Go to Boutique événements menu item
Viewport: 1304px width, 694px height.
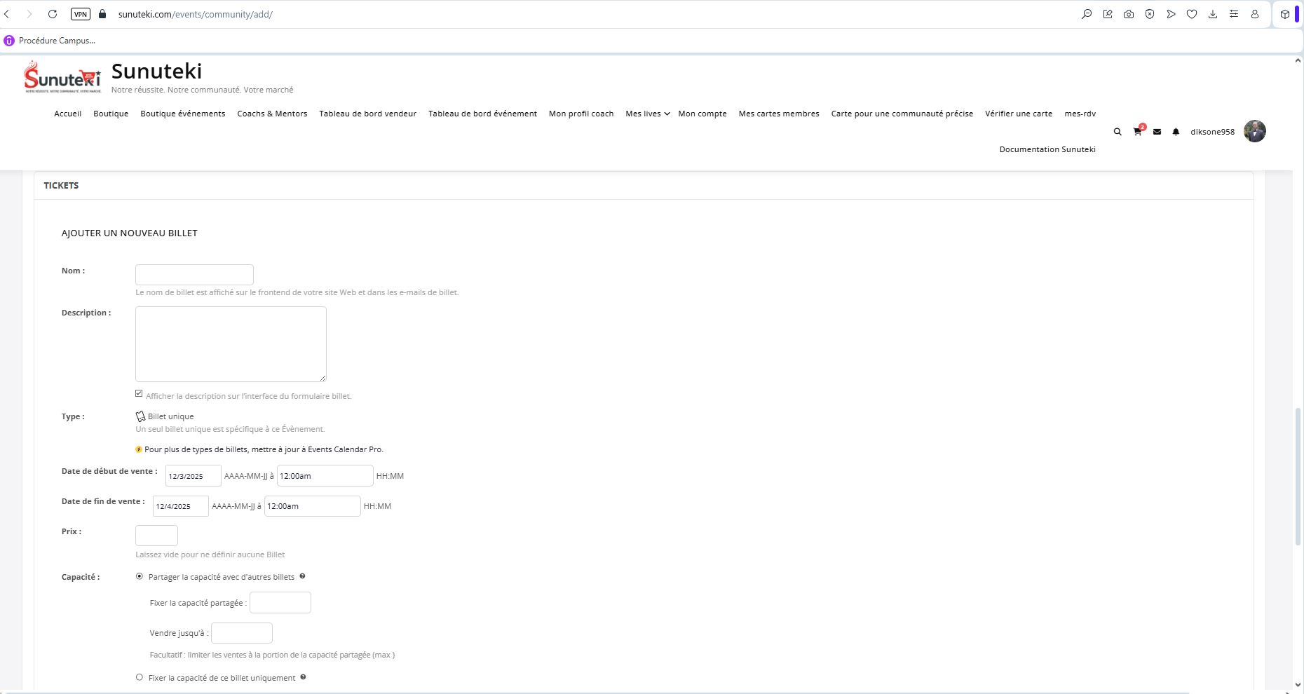(182, 114)
